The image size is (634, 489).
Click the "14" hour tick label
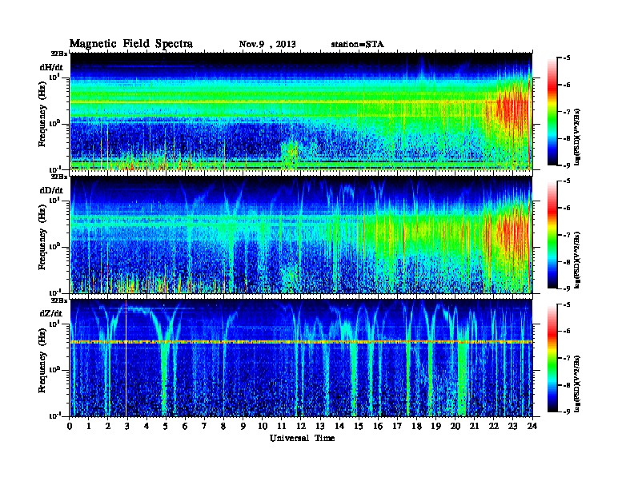click(339, 426)
